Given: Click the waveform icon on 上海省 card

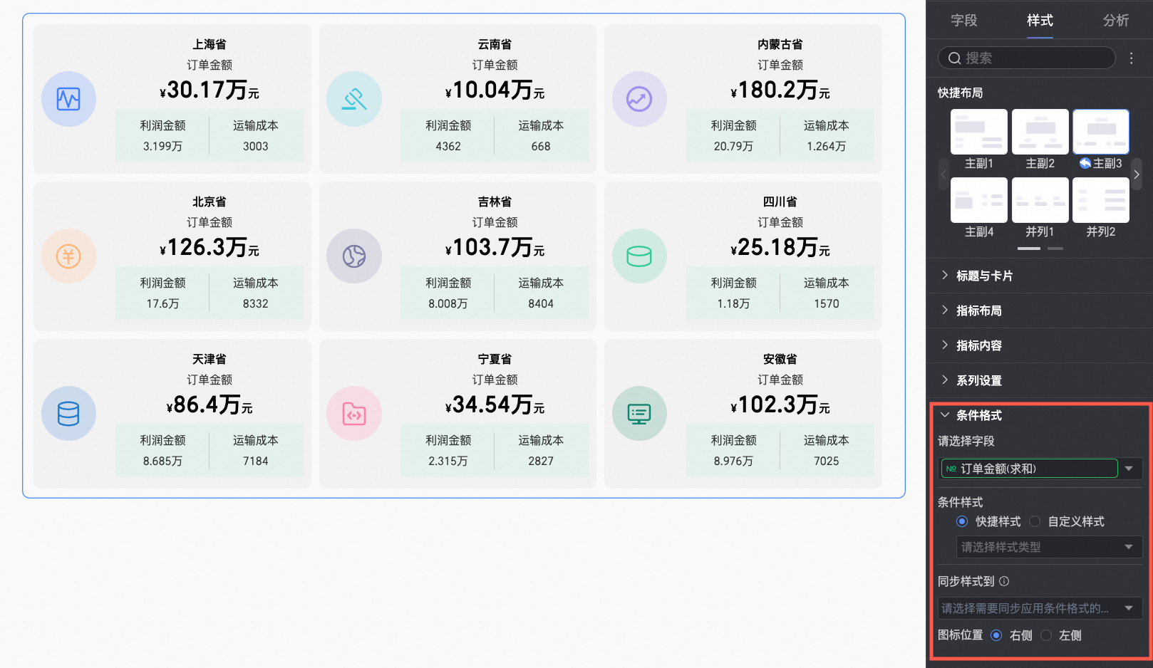Looking at the screenshot, I should click(x=68, y=99).
